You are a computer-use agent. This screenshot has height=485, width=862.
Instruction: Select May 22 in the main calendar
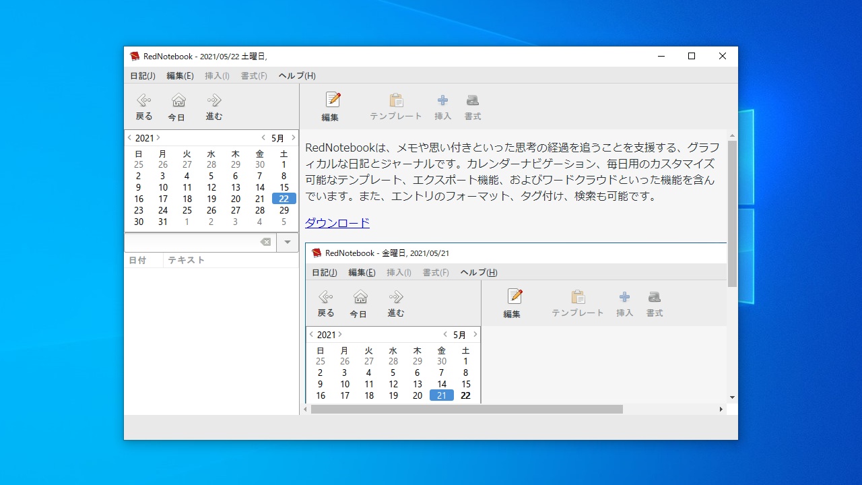coord(284,199)
